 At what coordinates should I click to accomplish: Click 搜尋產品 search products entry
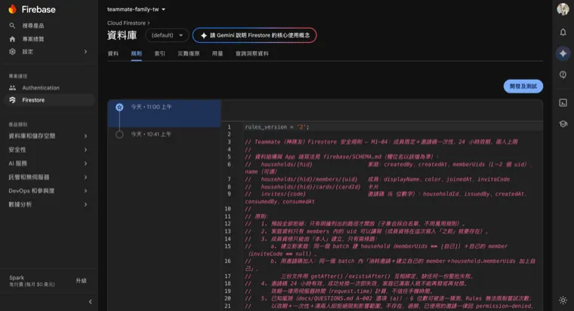33,26
